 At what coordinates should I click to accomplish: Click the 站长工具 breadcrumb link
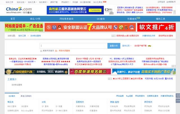[22, 36]
